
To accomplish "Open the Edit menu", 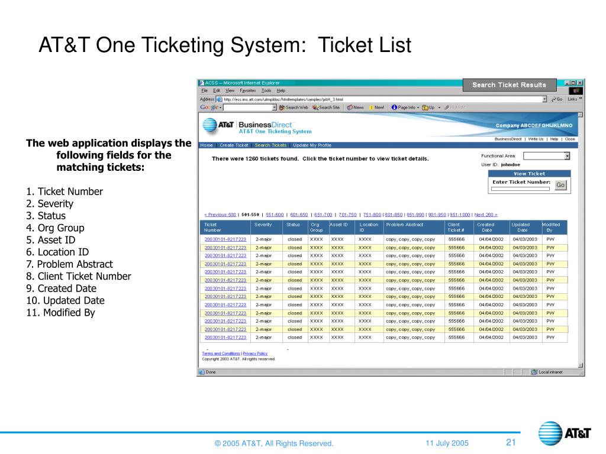I will (x=217, y=90).
